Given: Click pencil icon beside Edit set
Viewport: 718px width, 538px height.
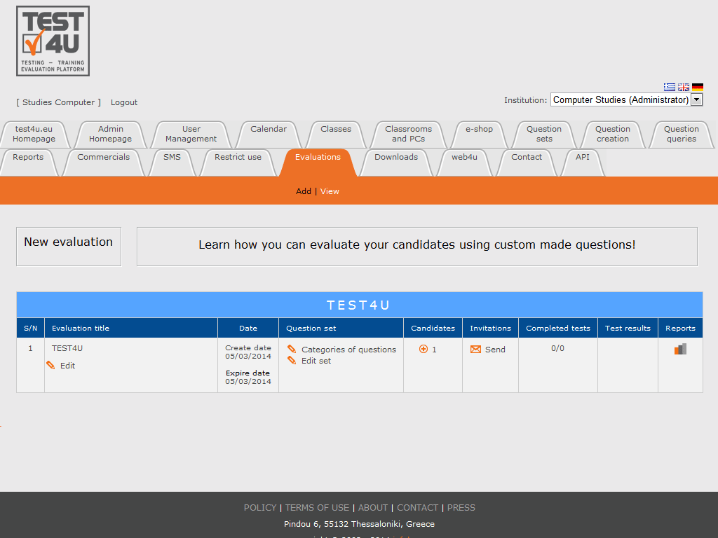Looking at the screenshot, I should [x=292, y=361].
